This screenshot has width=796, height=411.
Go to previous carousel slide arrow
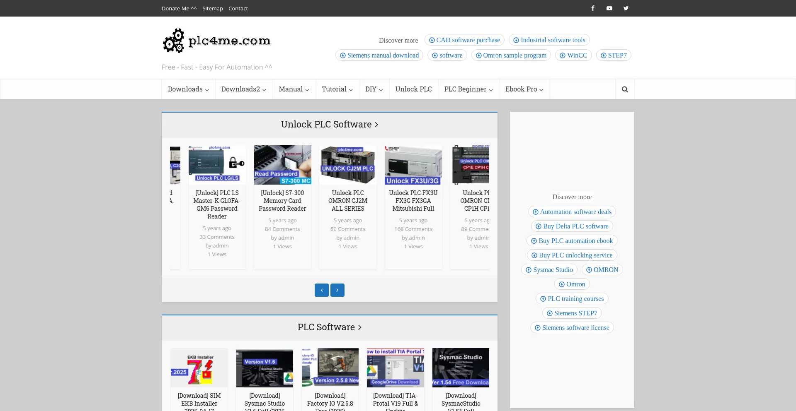321,290
